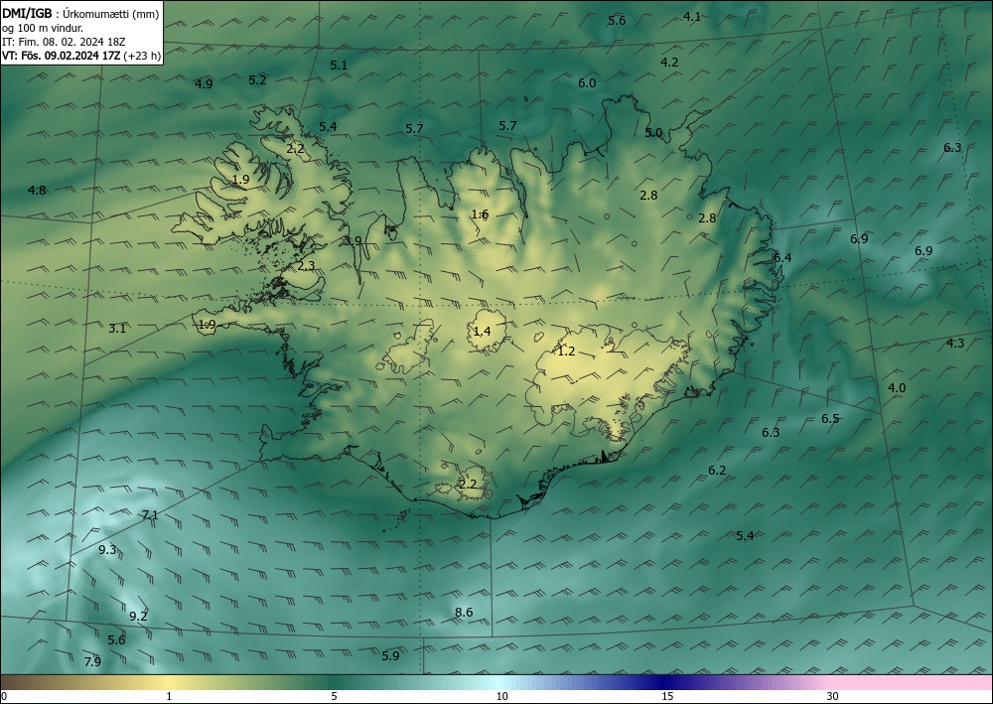
Task: Click the 1.2 value on Vatnajökull glacier
Action: (x=566, y=351)
